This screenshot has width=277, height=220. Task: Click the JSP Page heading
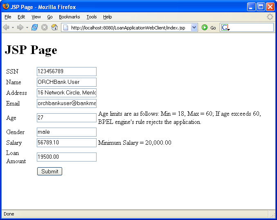[x=31, y=49]
